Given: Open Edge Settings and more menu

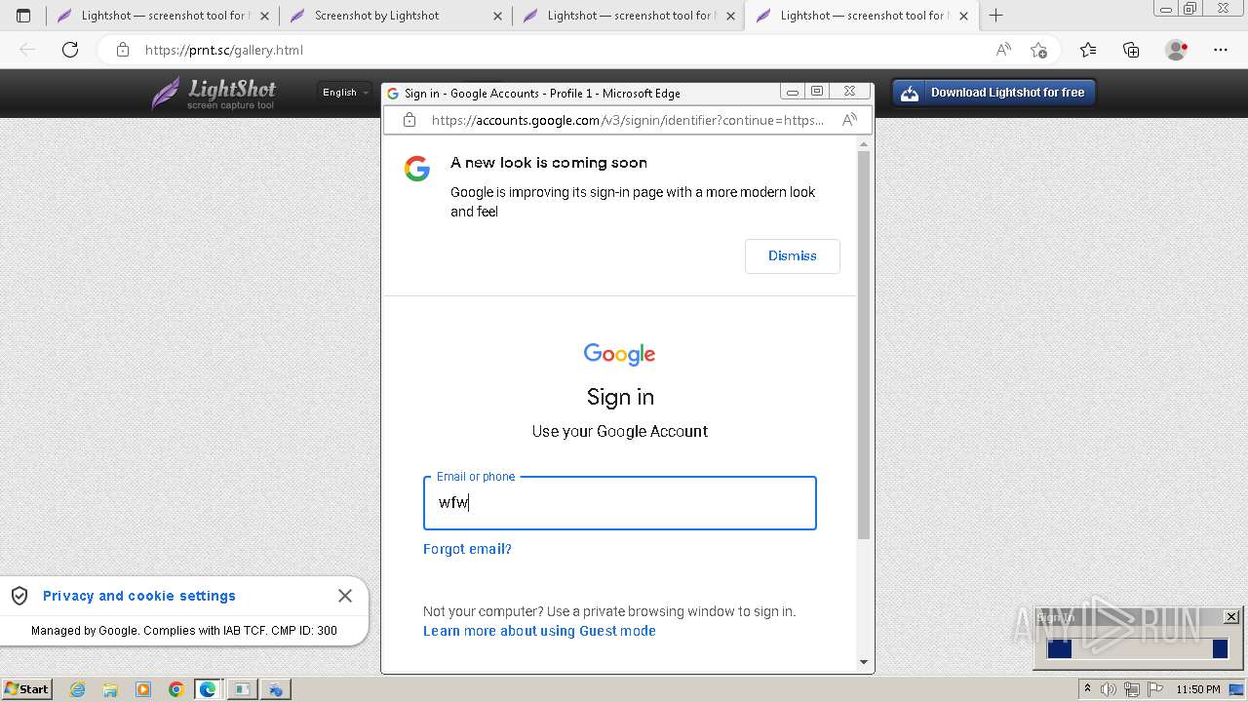Looking at the screenshot, I should coord(1221,50).
